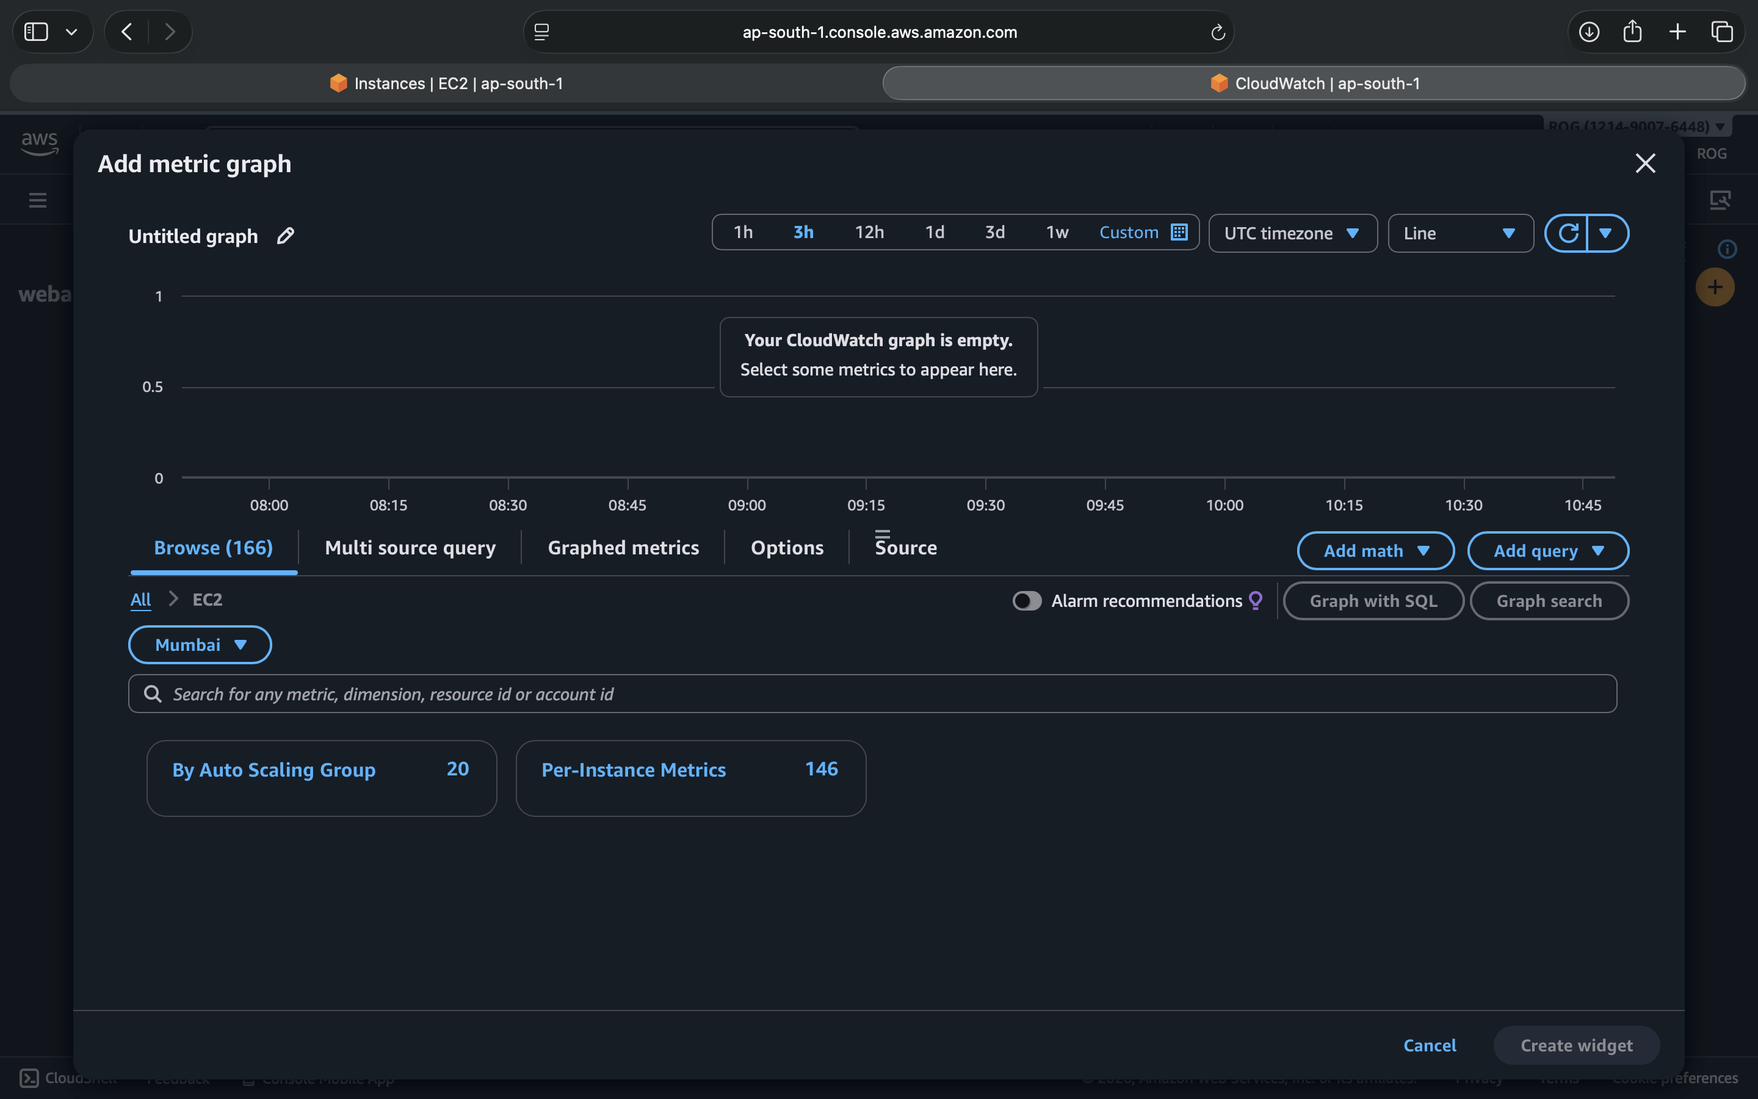
Task: Click the Alarm recommendations lightbulb icon
Action: coord(1255,600)
